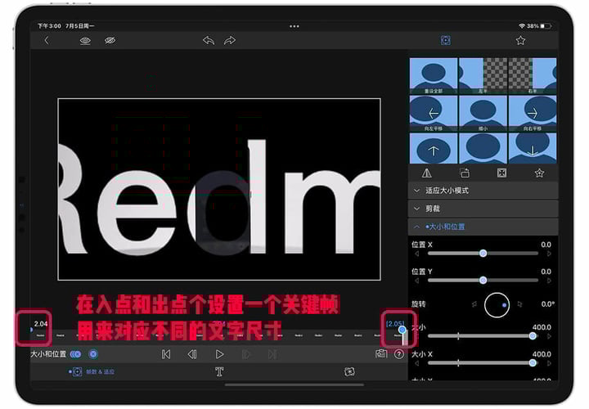Image resolution: width=589 pixels, height=409 pixels.
Task: Apply the 缩小 shrink preset
Action: tap(483, 114)
